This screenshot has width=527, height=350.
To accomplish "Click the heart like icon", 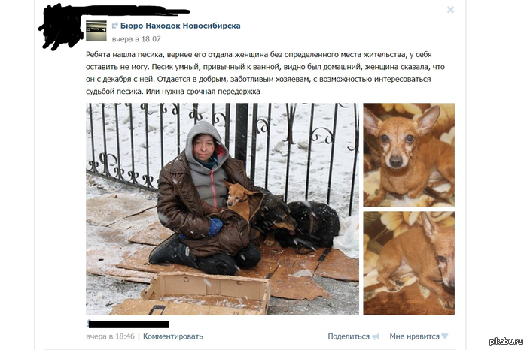I will point(445,336).
